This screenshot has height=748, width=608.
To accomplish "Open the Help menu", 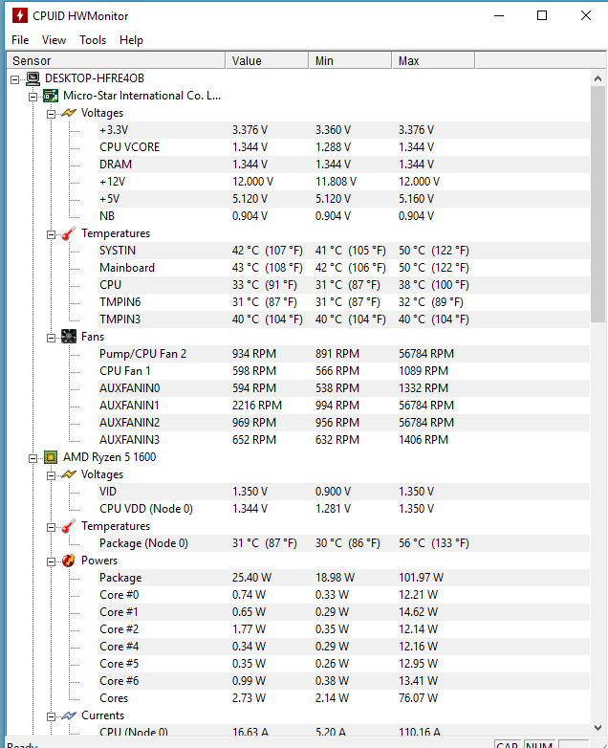I will click(x=131, y=40).
